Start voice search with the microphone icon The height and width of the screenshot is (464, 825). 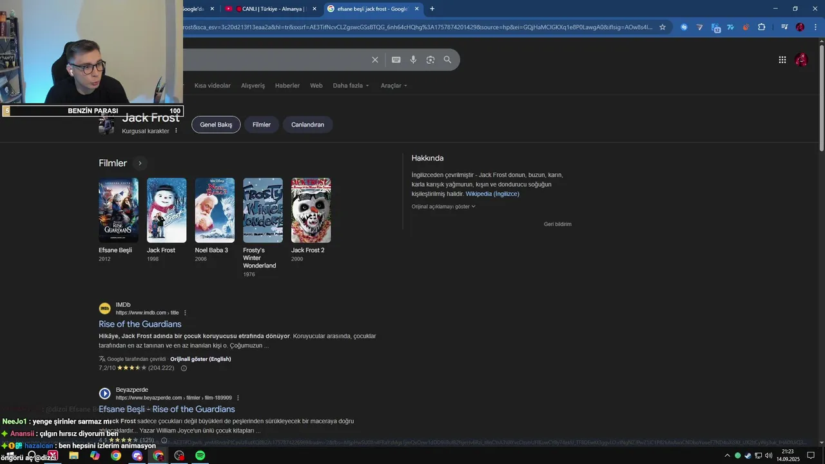pos(413,60)
